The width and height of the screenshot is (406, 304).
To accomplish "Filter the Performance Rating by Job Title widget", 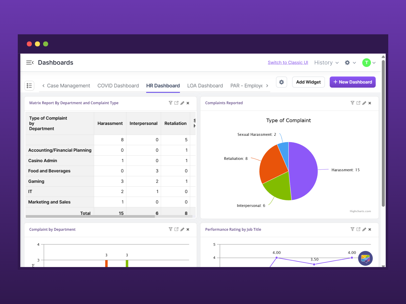I will [352, 229].
